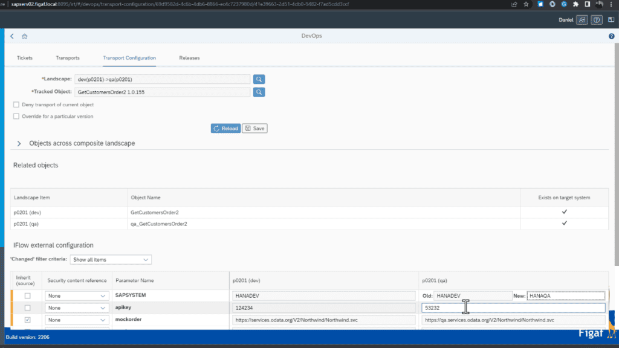Click the mockorder dev URL field
619x348 pixels.
[x=324, y=320]
